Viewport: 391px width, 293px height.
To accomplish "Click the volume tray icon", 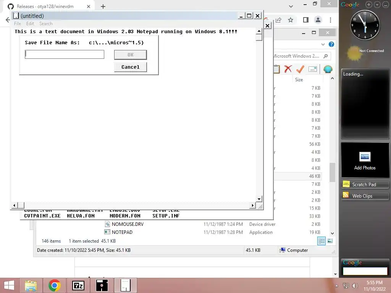I will pyautogui.click(x=355, y=286).
